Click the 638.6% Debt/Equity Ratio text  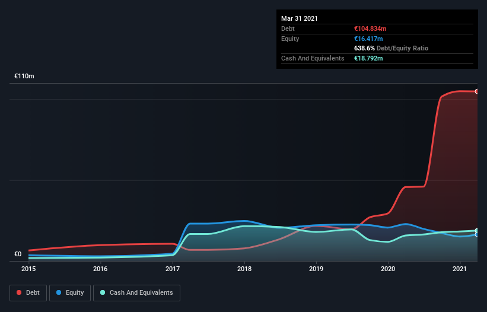(391, 48)
